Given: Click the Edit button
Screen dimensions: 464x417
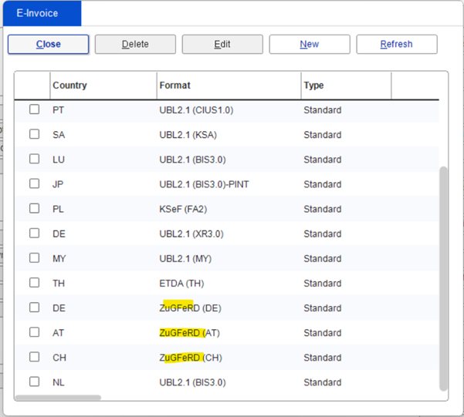Looking at the screenshot, I should click(222, 44).
